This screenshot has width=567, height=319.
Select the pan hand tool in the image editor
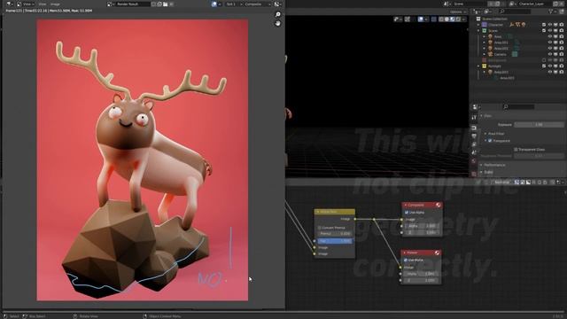click(x=277, y=23)
